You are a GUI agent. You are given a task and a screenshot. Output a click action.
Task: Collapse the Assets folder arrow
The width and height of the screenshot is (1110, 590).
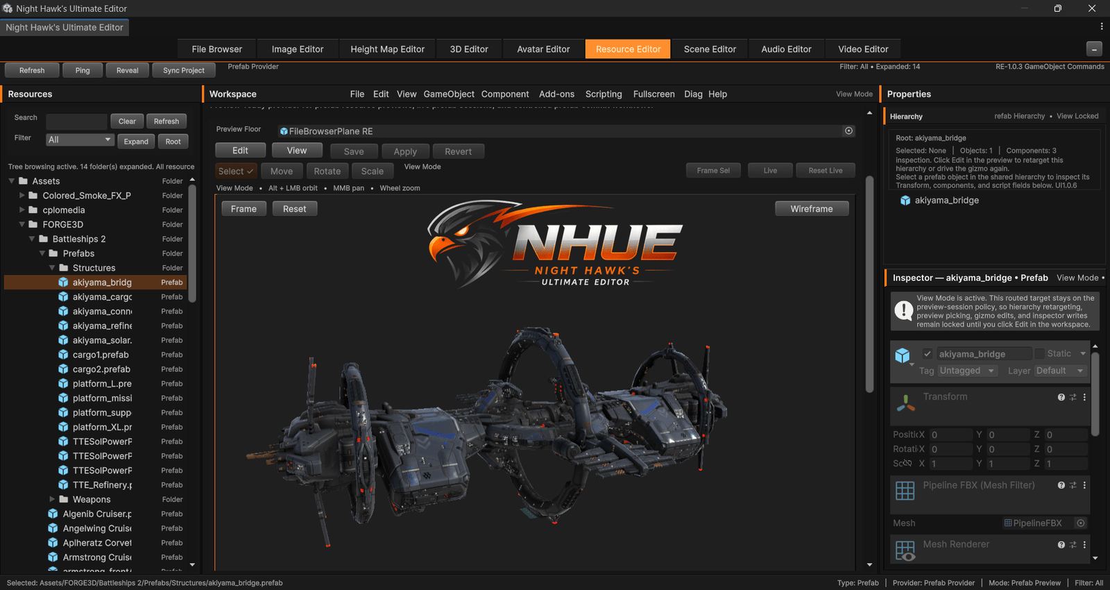click(12, 181)
